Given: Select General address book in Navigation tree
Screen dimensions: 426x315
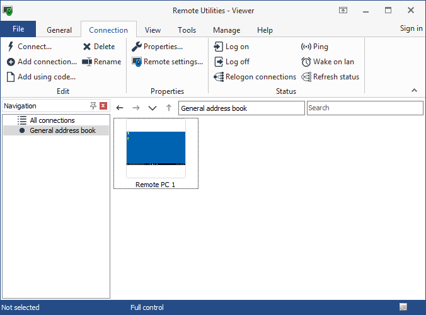Looking at the screenshot, I should tap(56, 130).
